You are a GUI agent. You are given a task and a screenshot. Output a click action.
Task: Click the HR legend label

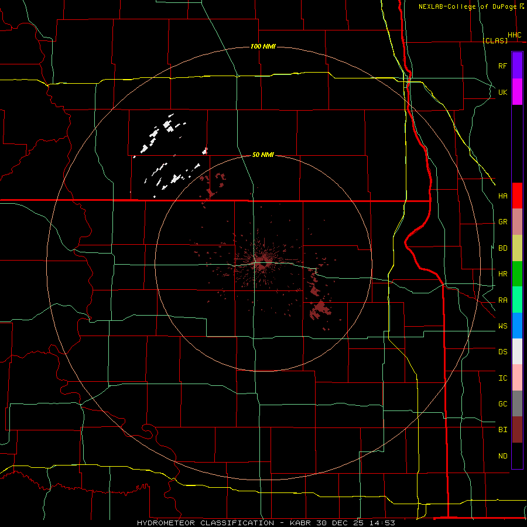(502, 274)
